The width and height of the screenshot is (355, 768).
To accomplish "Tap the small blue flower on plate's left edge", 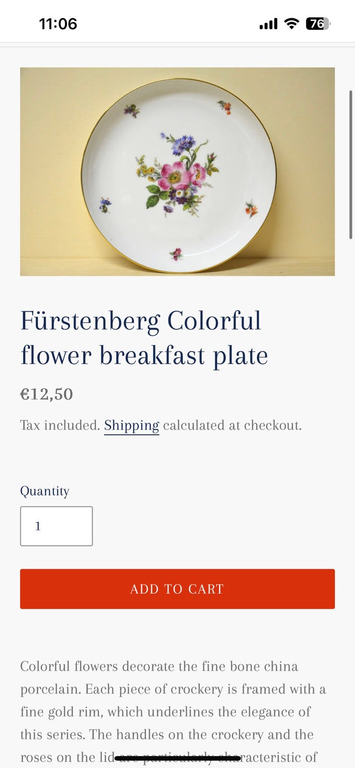I will tap(105, 205).
